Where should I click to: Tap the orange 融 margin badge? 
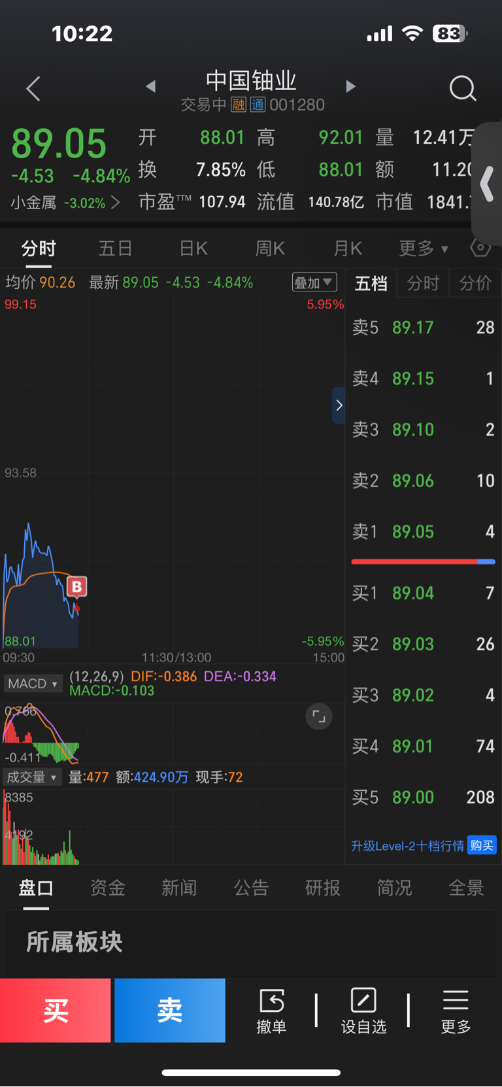click(x=239, y=105)
